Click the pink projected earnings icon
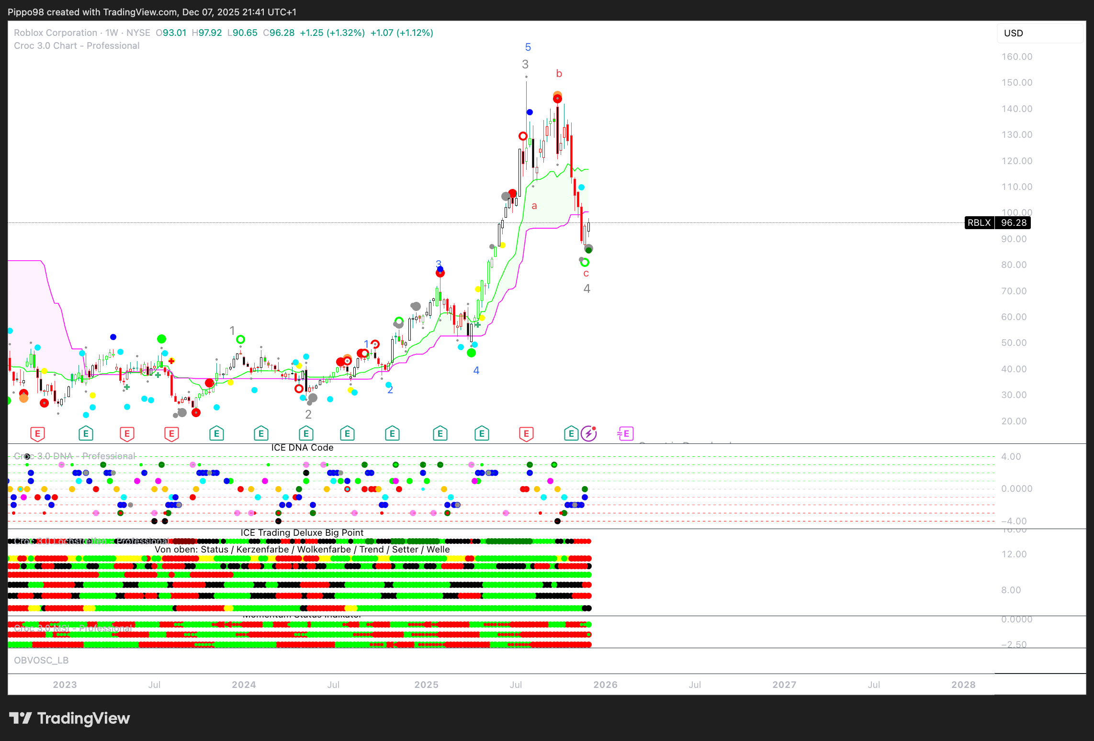 pyautogui.click(x=625, y=434)
